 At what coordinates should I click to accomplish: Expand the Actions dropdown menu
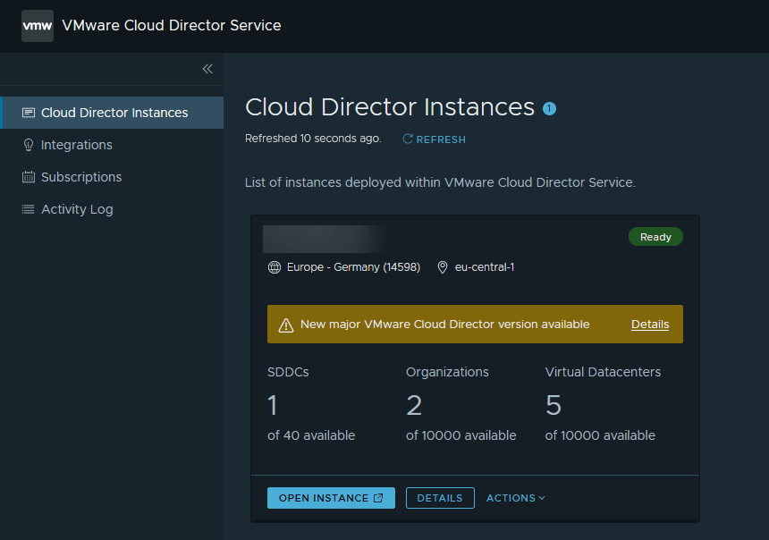click(x=515, y=498)
